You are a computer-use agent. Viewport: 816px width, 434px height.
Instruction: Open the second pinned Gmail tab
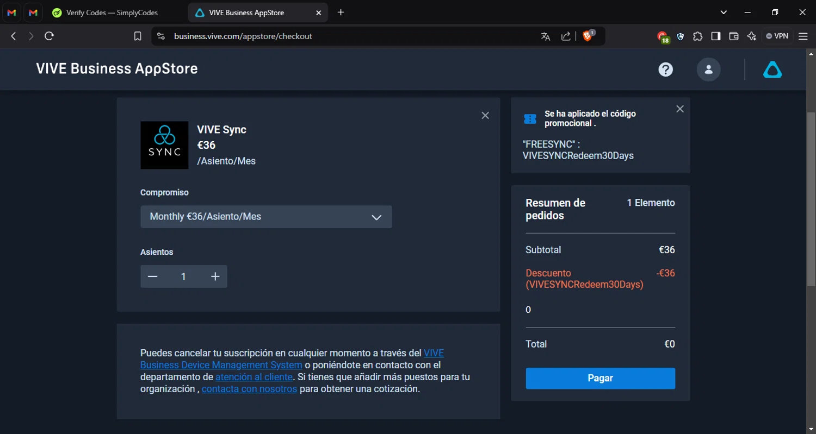(33, 12)
